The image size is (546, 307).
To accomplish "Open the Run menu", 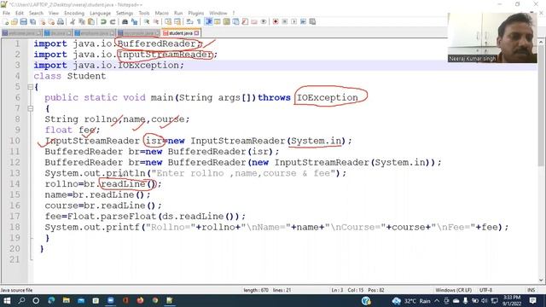I will (x=178, y=13).
